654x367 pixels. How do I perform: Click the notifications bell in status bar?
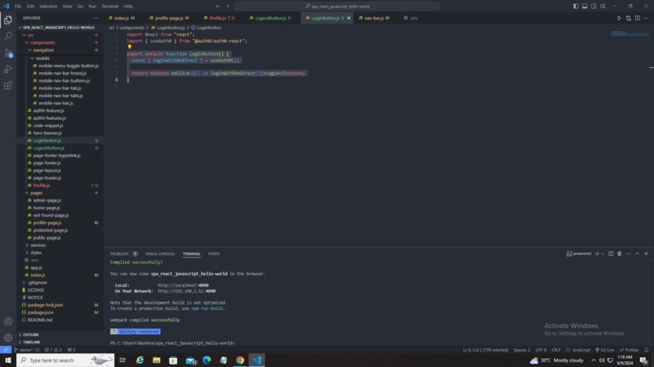647,350
